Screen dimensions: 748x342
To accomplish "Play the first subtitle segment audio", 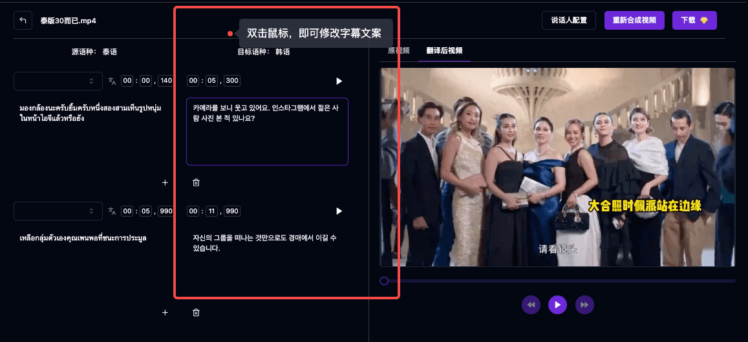I will tap(339, 81).
